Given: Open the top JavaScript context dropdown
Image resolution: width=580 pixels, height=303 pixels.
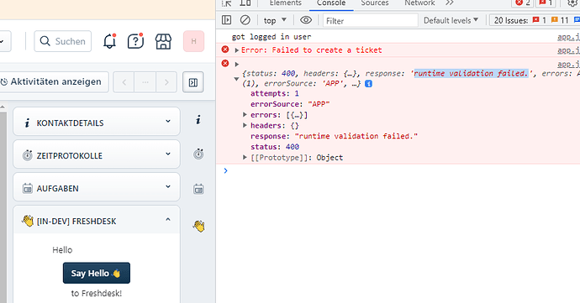Looking at the screenshot, I should [x=275, y=20].
